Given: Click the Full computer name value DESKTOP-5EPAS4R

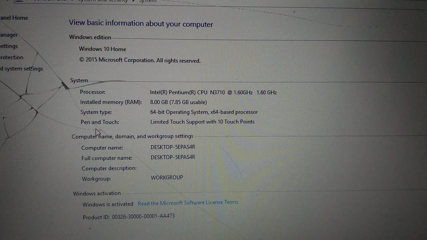Looking at the screenshot, I should pos(173,157).
